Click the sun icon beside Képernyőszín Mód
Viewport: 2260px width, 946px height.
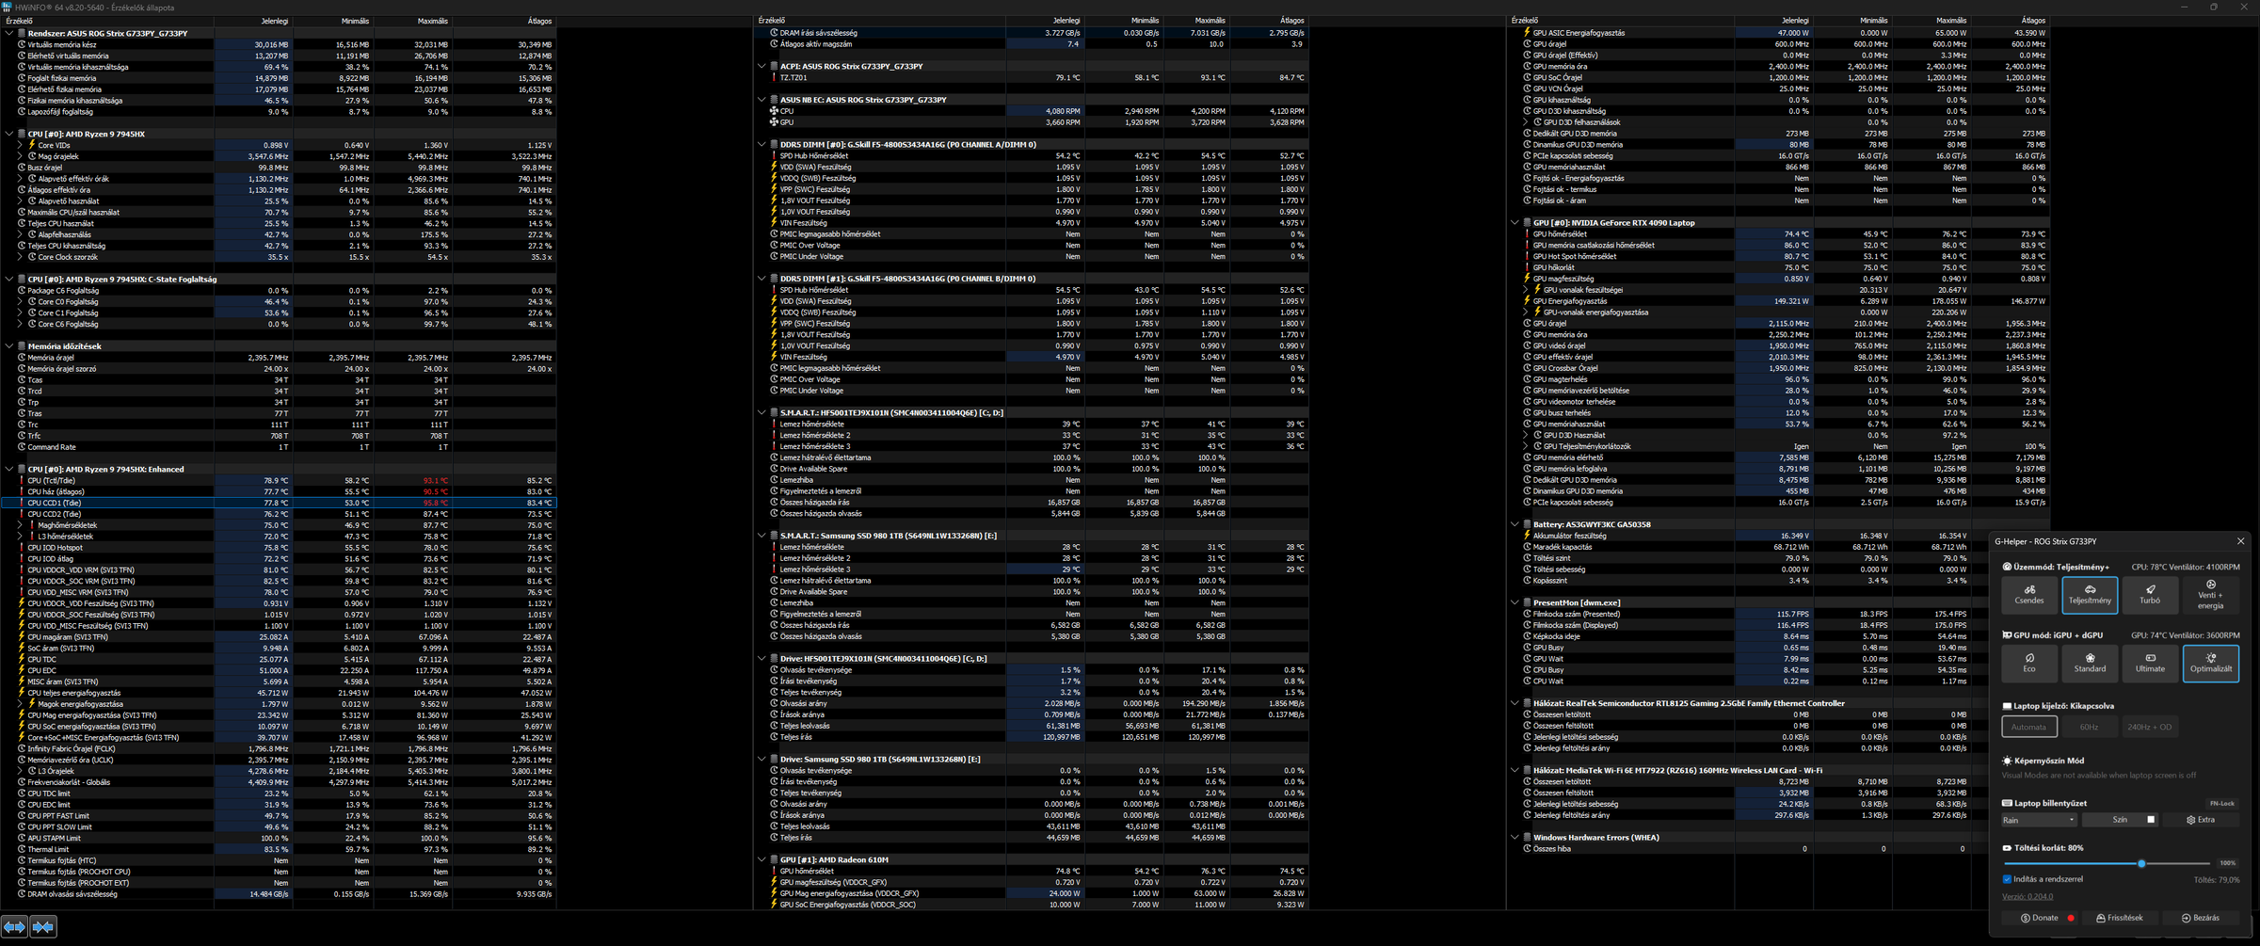coord(2007,761)
